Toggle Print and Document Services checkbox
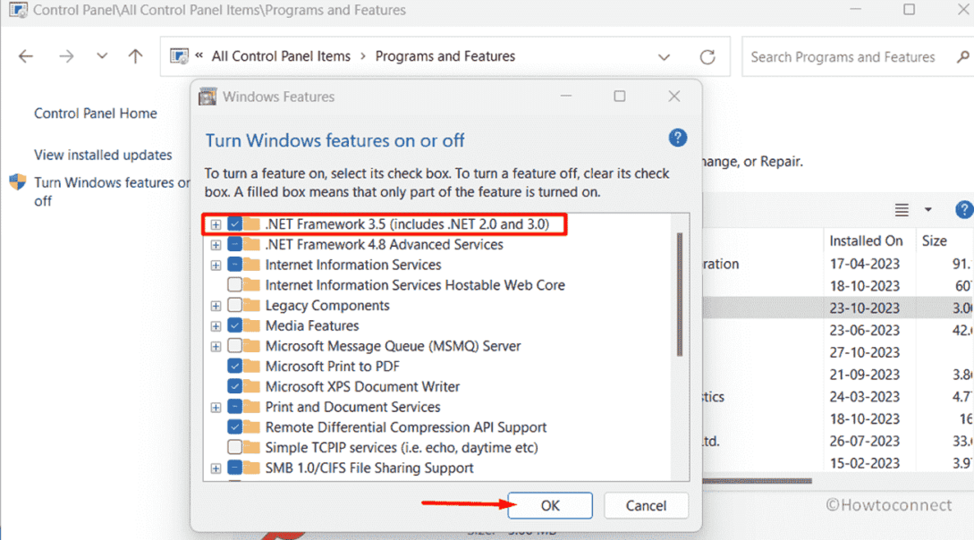Screen dimensions: 974x540 pos(235,407)
